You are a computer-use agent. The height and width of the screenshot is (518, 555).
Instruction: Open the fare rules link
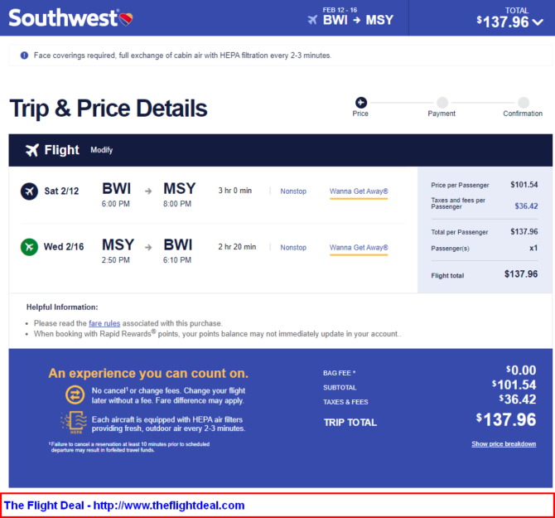tap(104, 323)
